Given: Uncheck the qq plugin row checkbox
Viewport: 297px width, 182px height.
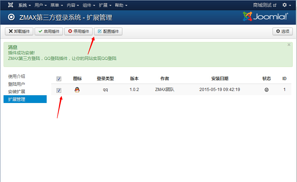Looking at the screenshot, I should [x=59, y=90].
